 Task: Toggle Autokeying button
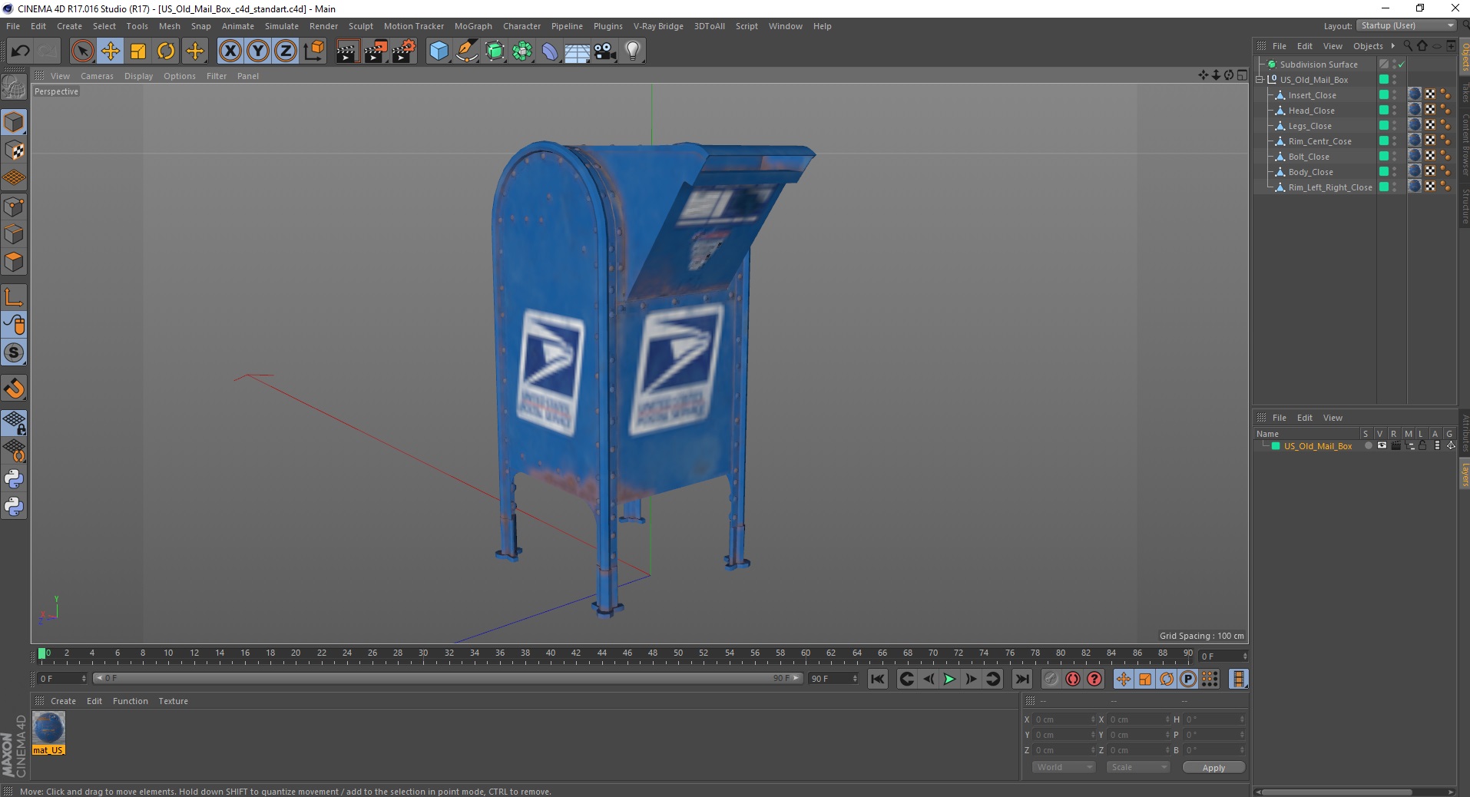pos(1072,679)
